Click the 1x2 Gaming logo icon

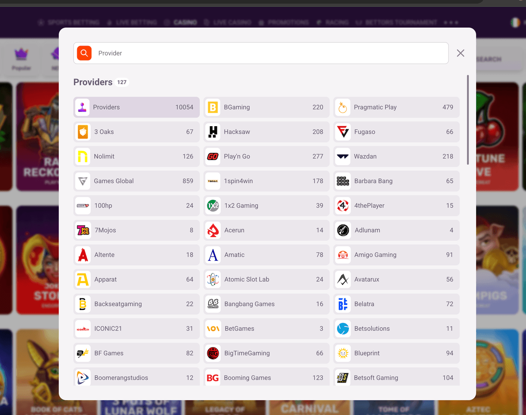pos(213,206)
